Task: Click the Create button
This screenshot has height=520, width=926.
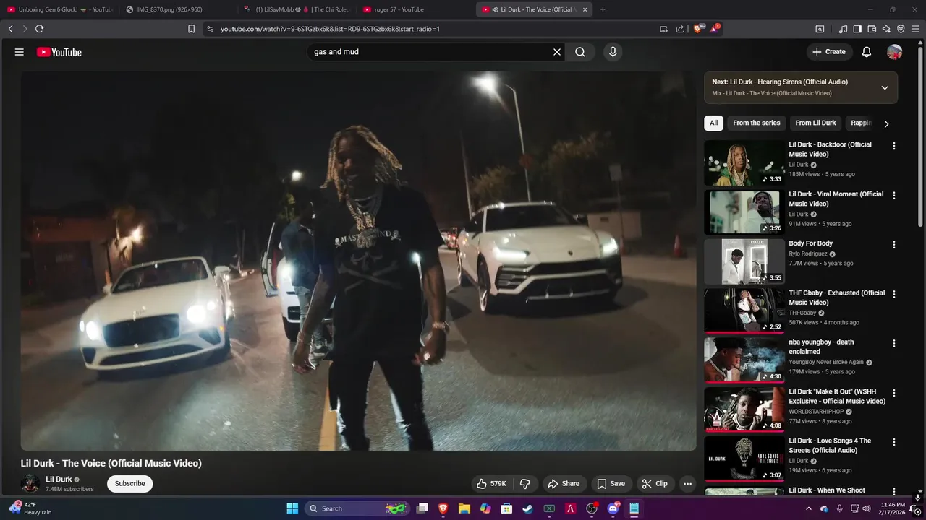Action: [828, 52]
